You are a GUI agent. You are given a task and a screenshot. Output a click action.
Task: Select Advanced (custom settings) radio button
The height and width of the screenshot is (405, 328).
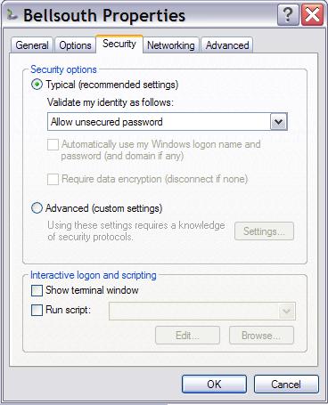point(37,208)
